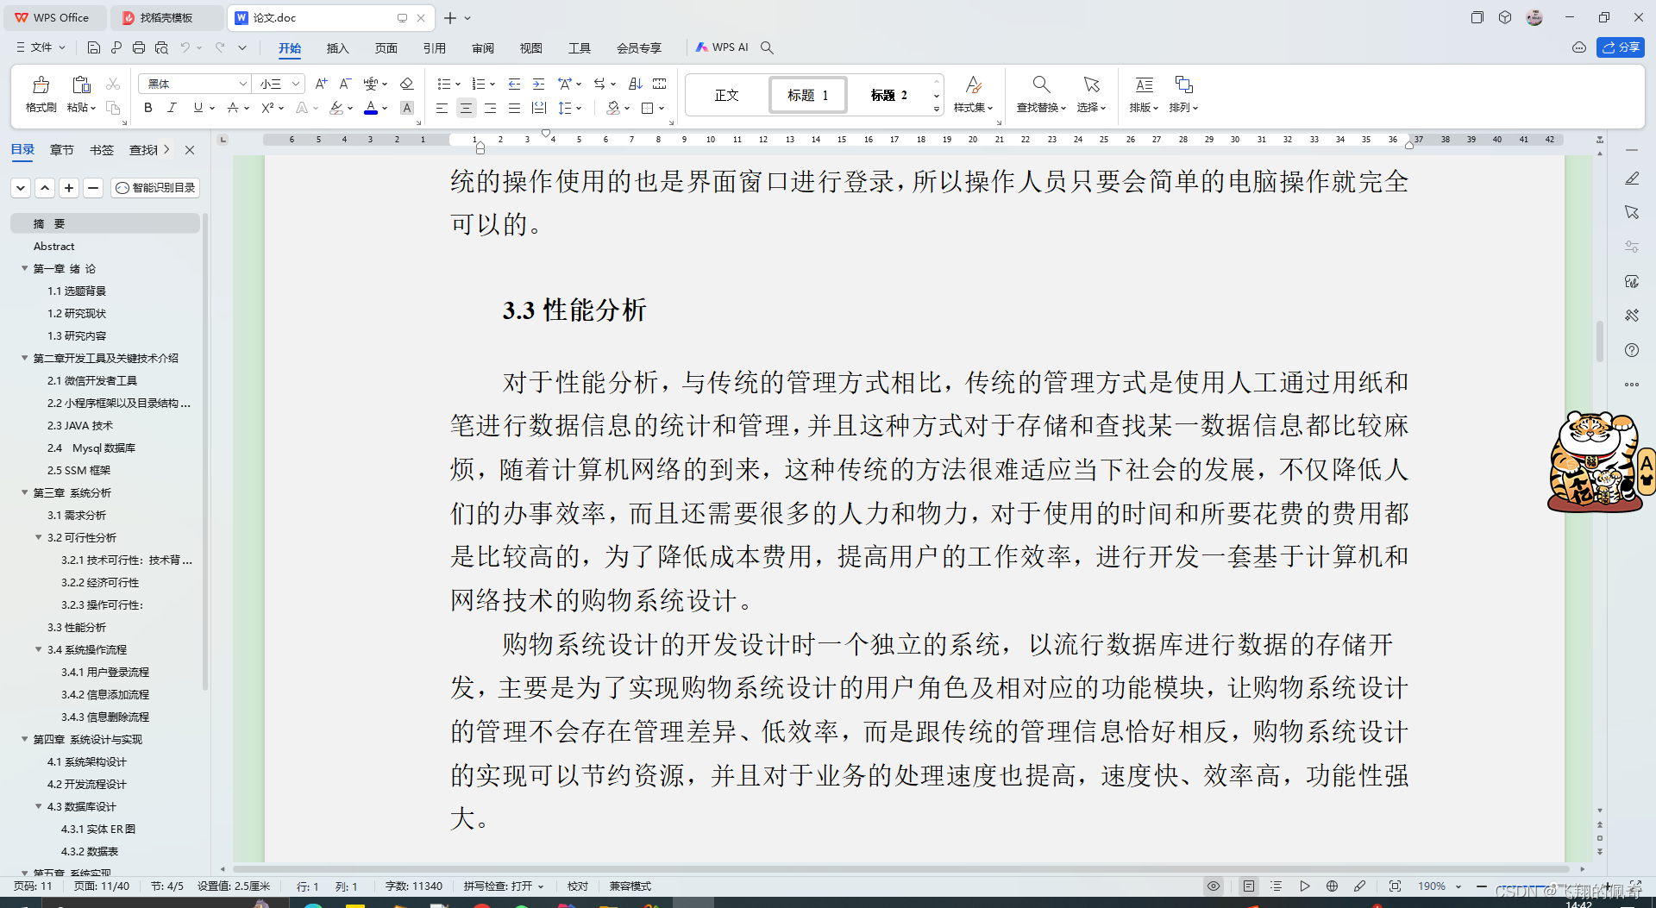The image size is (1656, 908).
Task: Open the View (视图) ribbon tab
Action: click(531, 47)
